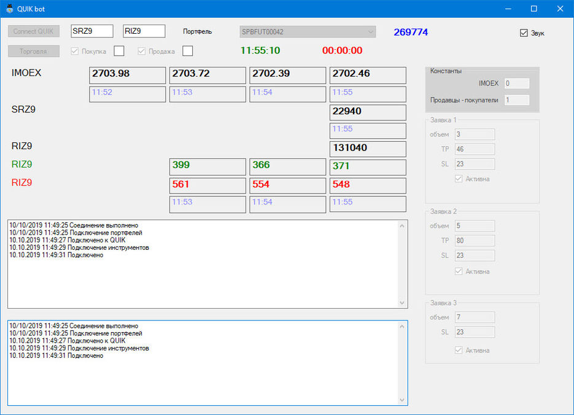Close the QUIK bot window
Image resolution: width=574 pixels, height=415 pixels.
coord(560,9)
